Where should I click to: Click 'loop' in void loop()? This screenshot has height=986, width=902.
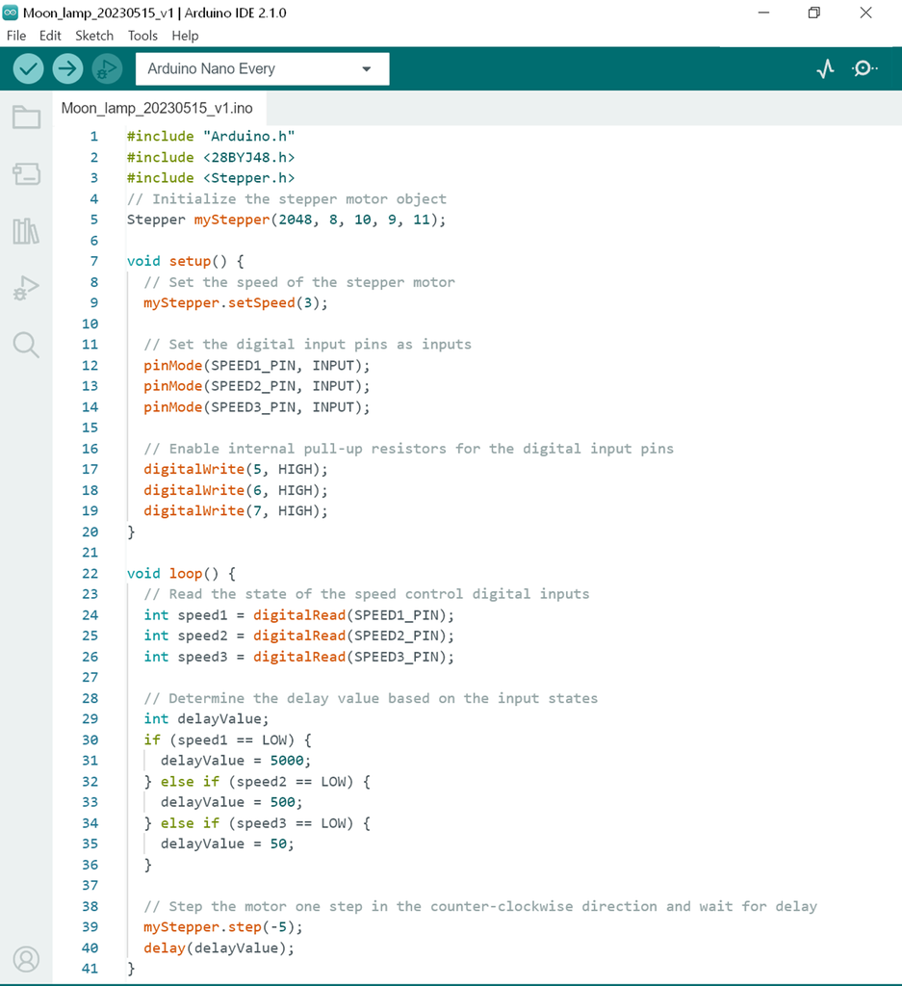(x=186, y=574)
